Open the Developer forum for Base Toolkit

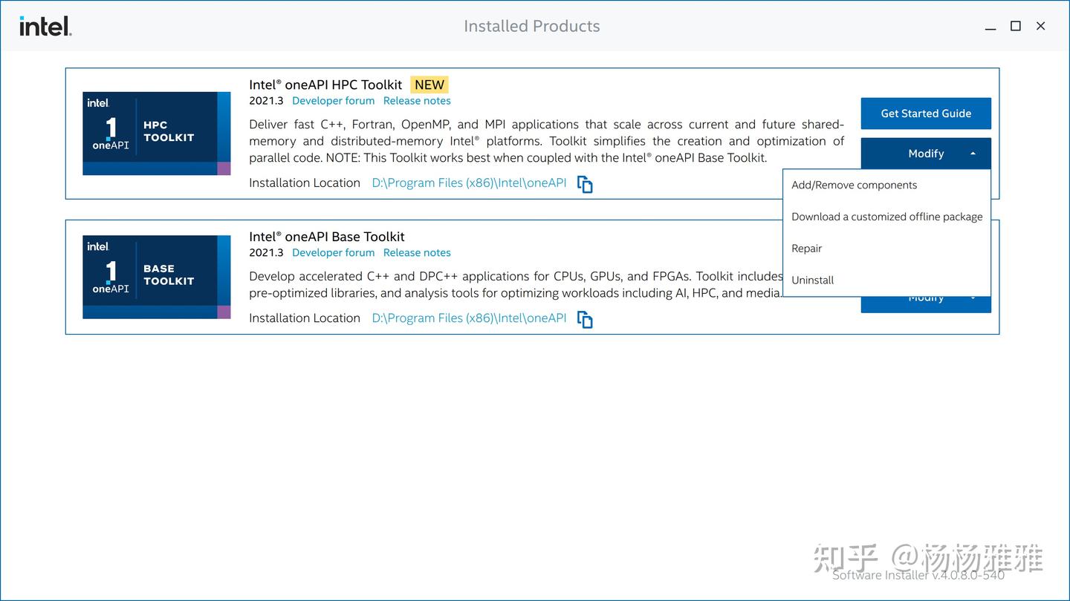[x=333, y=252]
